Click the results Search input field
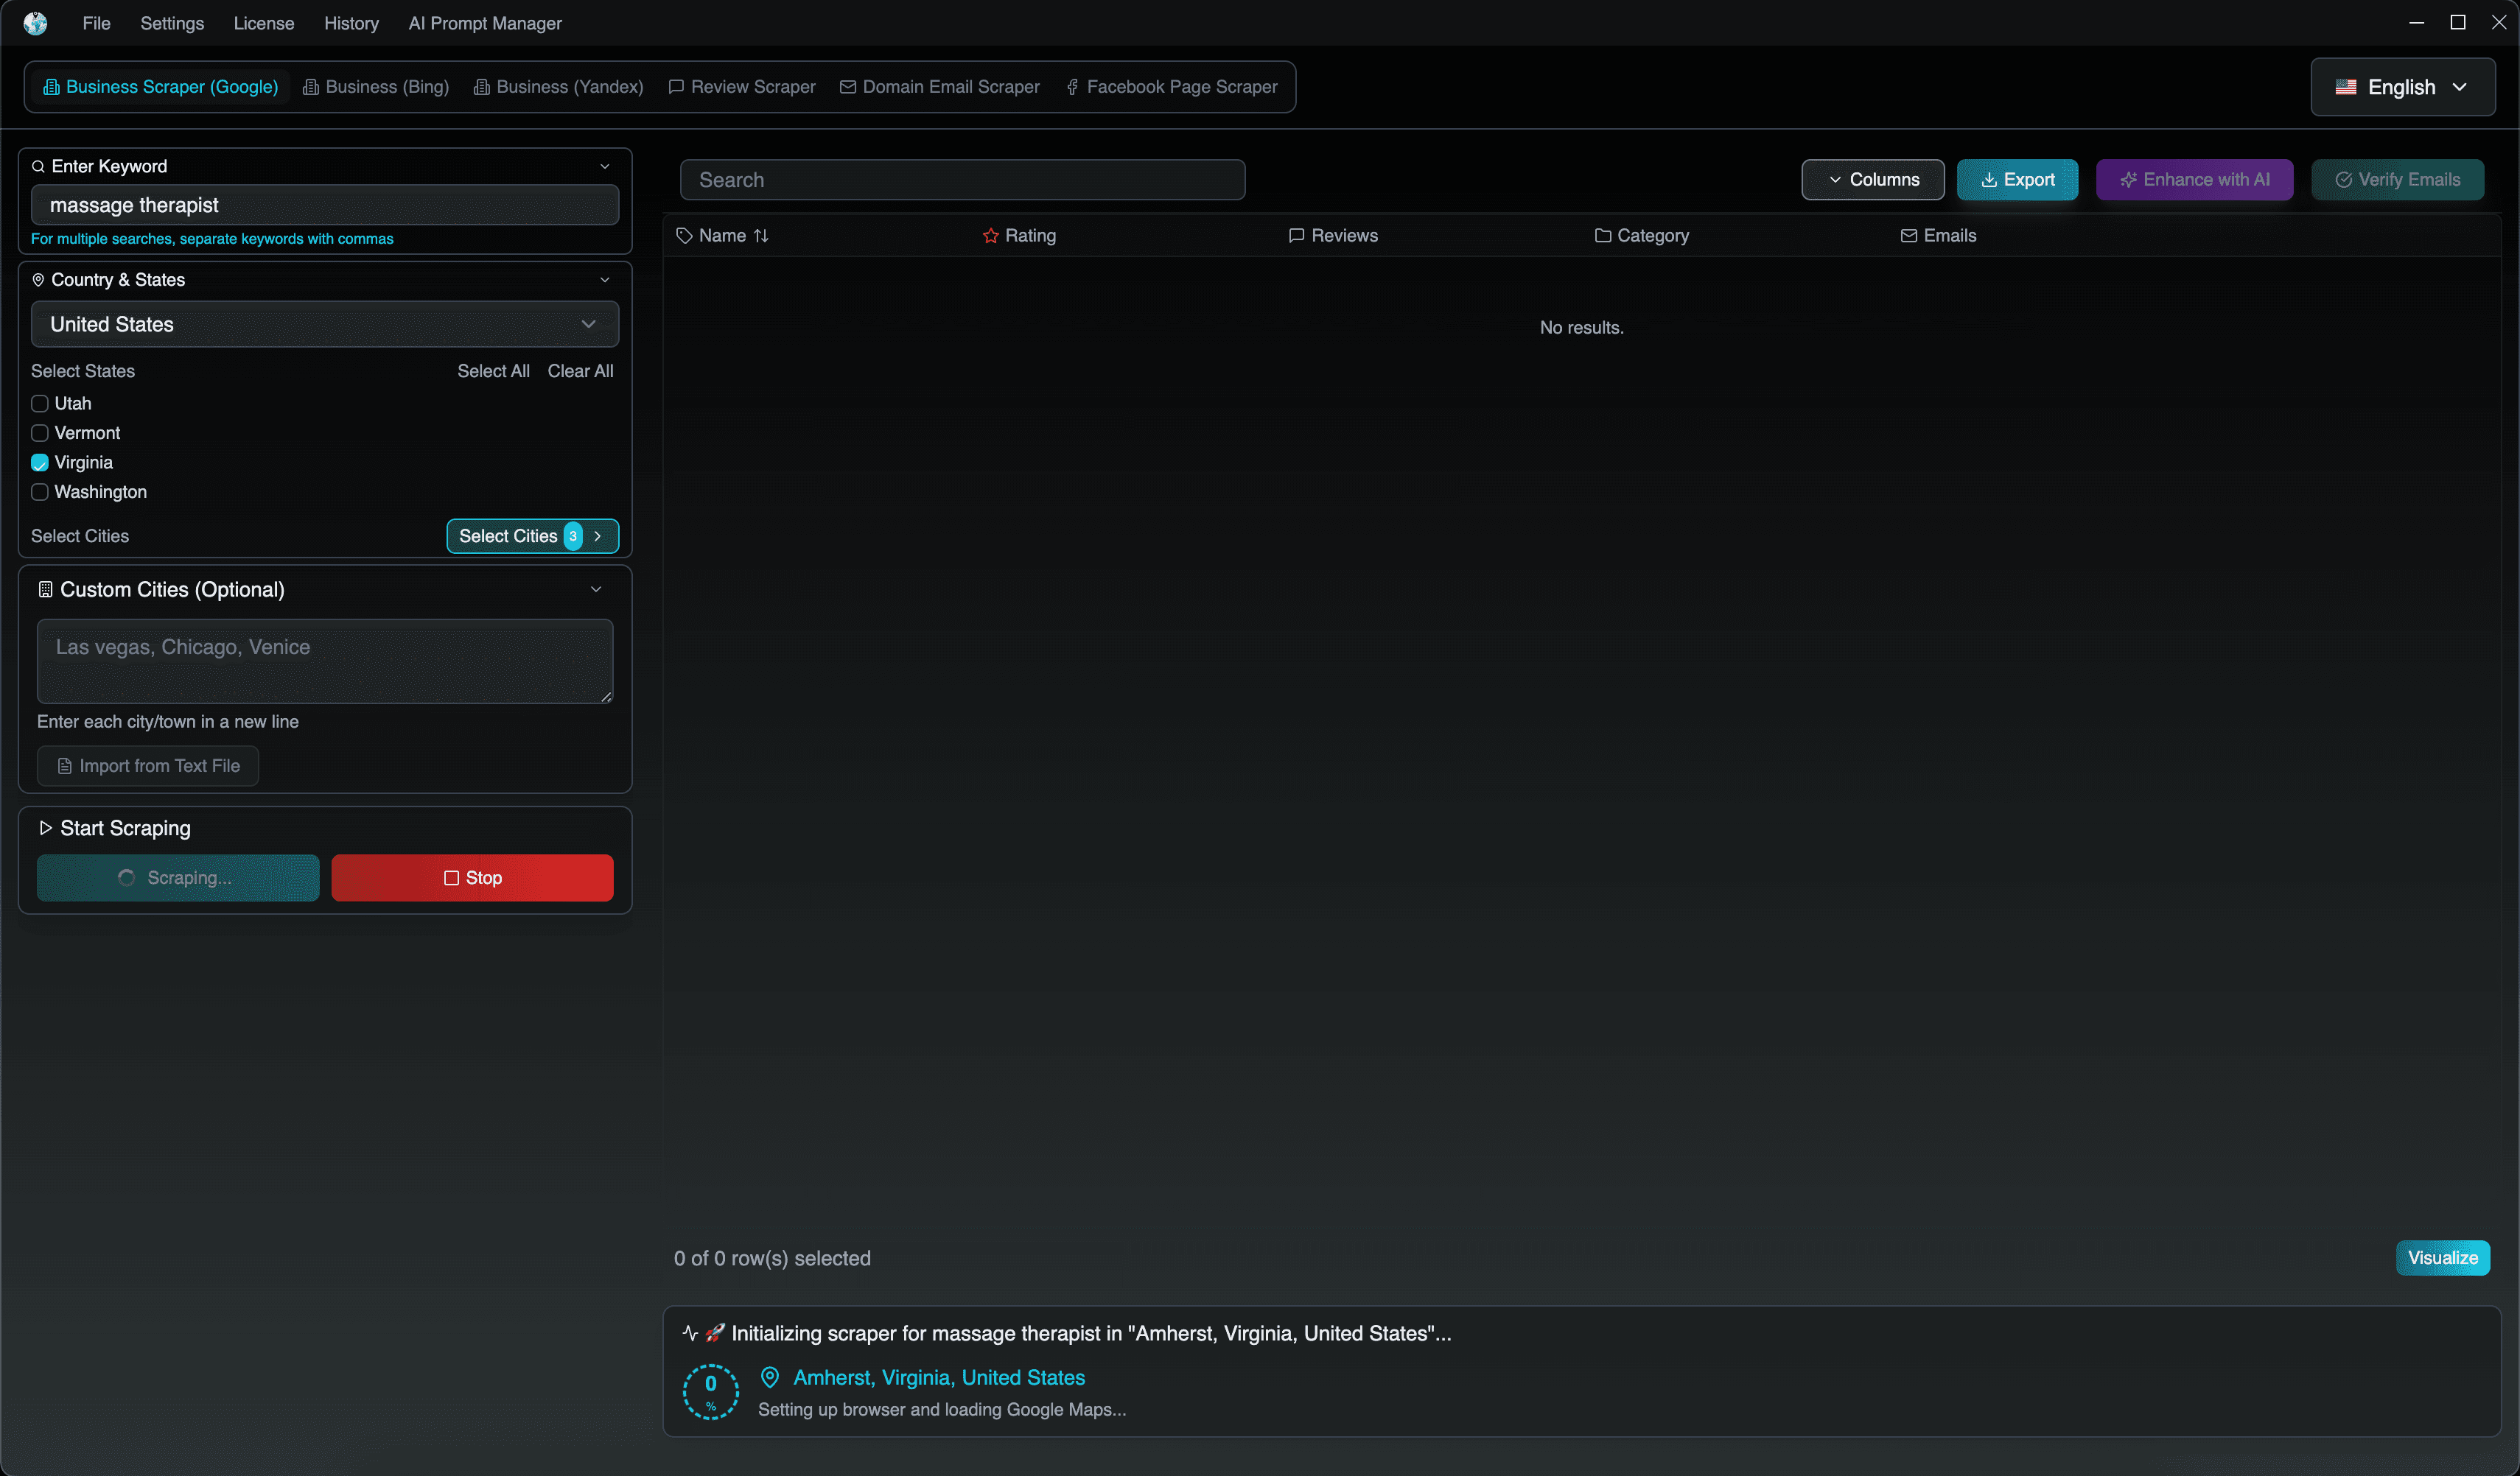 tap(962, 180)
